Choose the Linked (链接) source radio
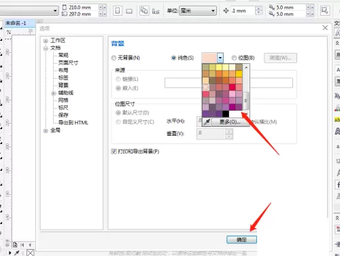This screenshot has height=256, width=340. pos(118,79)
